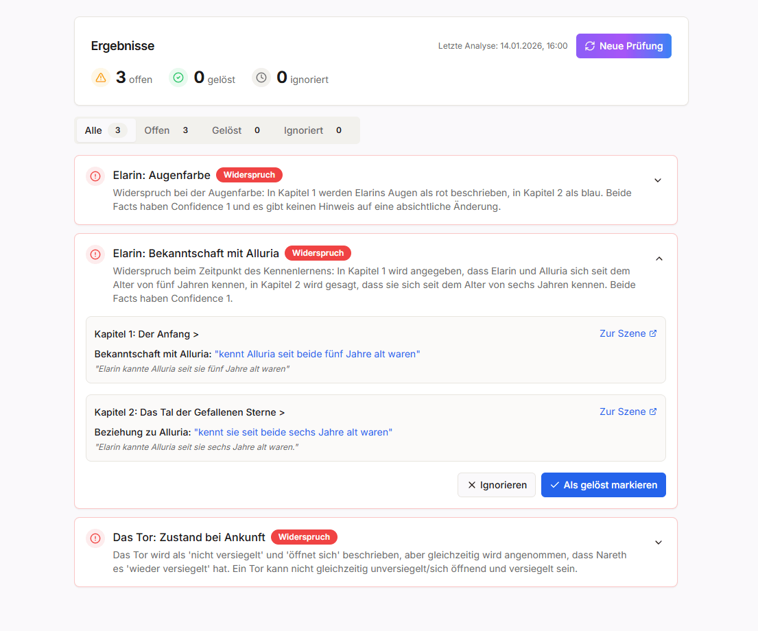Start a Neue Prüfung
Viewport: 758px width, 631px height.
(x=624, y=46)
